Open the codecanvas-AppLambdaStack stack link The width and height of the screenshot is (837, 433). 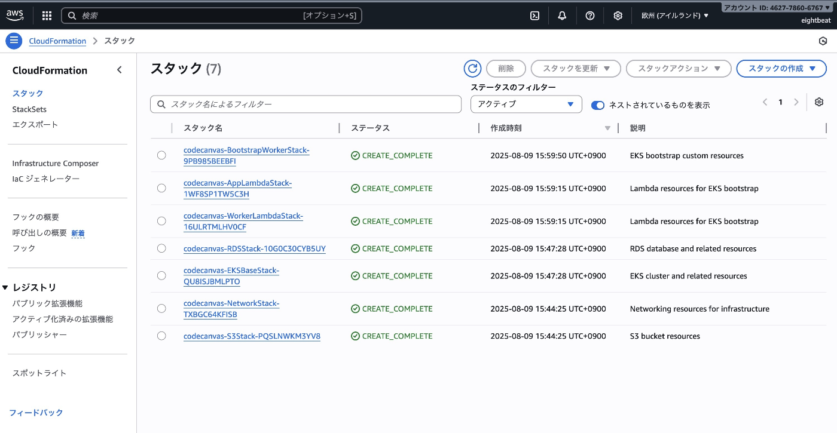[237, 188]
